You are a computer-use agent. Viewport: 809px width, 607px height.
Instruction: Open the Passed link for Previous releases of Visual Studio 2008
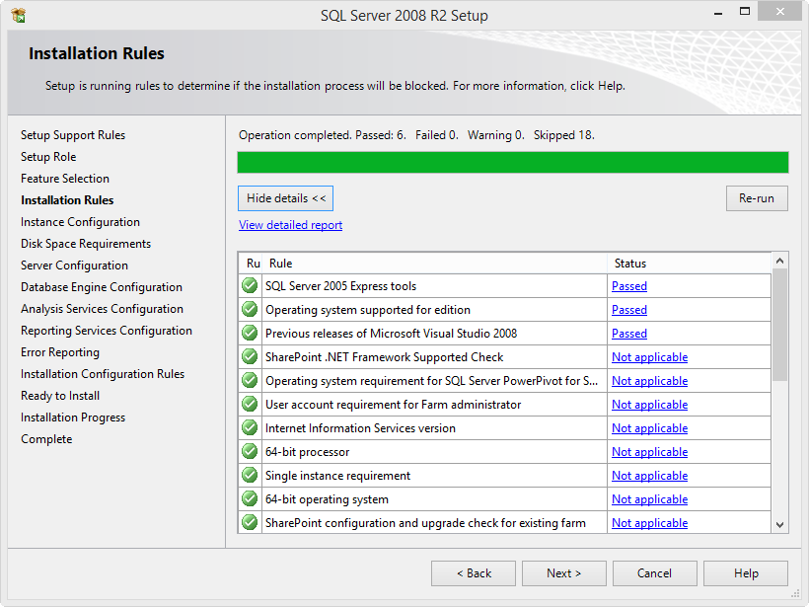628,333
